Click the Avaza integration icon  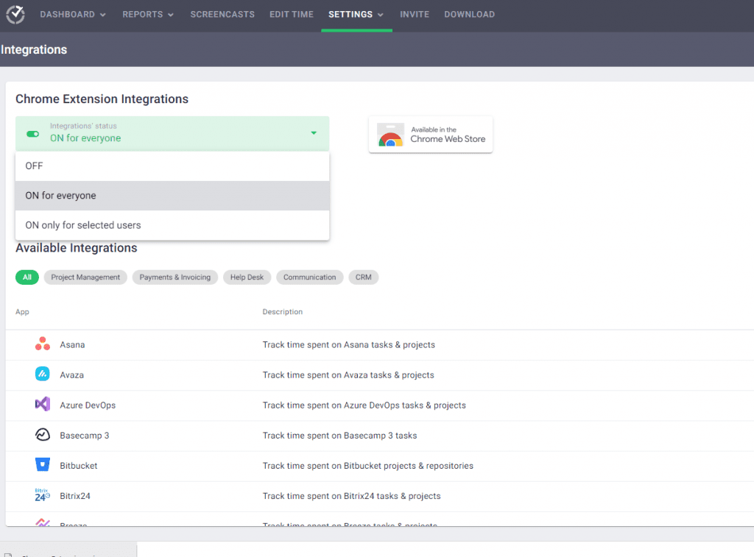[42, 375]
